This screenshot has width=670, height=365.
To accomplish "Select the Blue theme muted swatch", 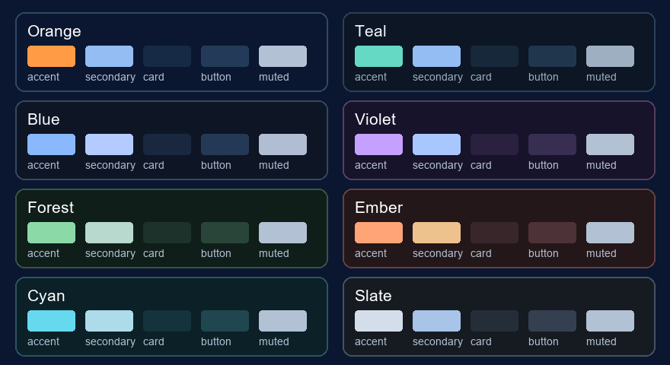I will point(283,144).
